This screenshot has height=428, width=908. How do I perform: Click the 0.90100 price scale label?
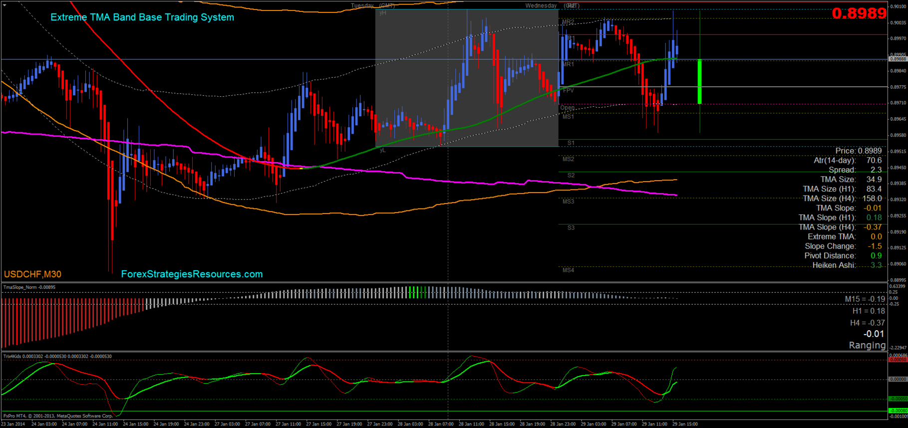pos(898,6)
